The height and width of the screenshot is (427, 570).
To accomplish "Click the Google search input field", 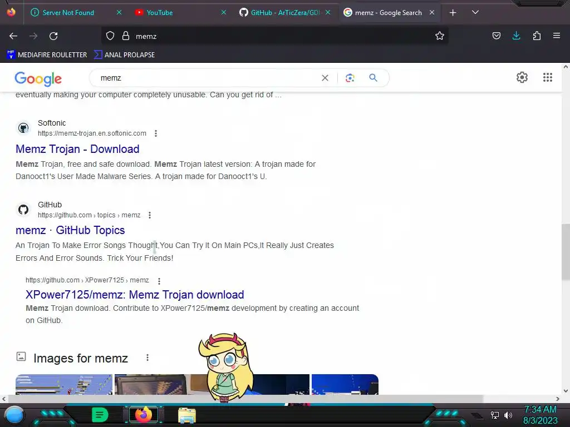I will (x=207, y=78).
